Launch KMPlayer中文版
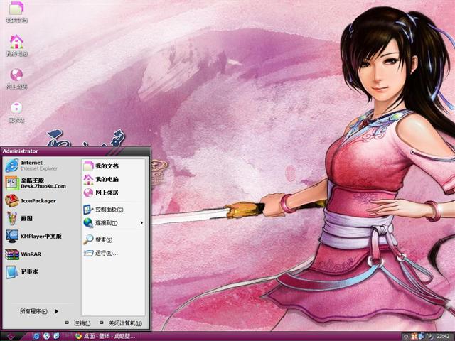The image size is (455, 341). click(33, 236)
